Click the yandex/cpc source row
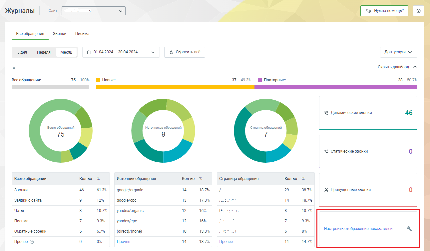The height and width of the screenshot is (251, 430). pos(163,221)
